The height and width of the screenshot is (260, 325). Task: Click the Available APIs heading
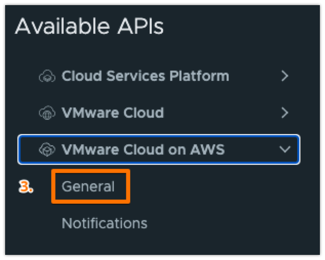coord(89,27)
